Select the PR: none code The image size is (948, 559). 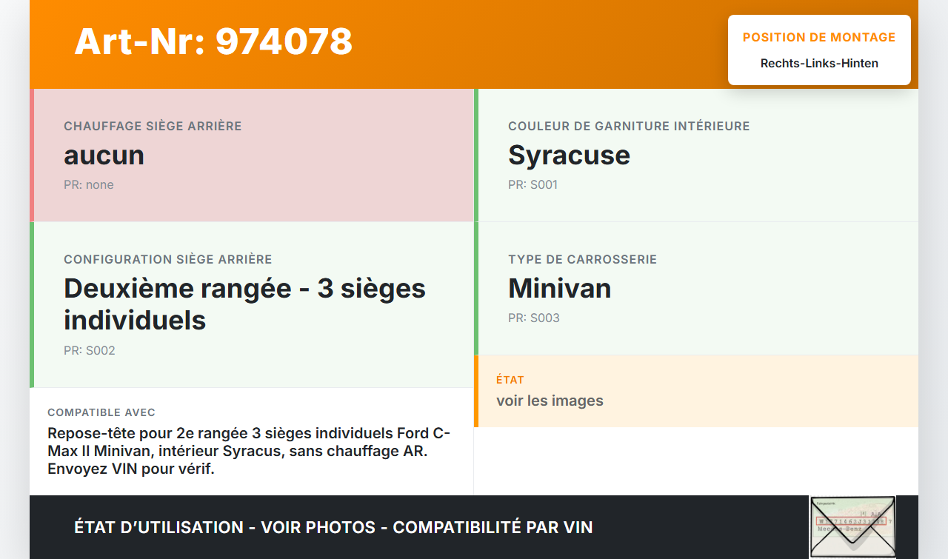pos(89,184)
